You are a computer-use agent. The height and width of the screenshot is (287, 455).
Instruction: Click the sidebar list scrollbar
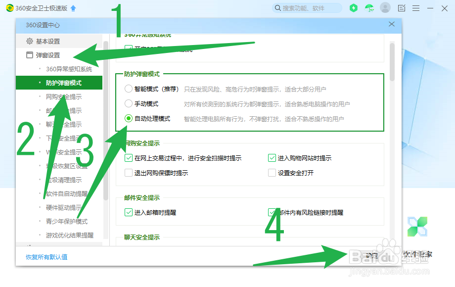[106, 120]
